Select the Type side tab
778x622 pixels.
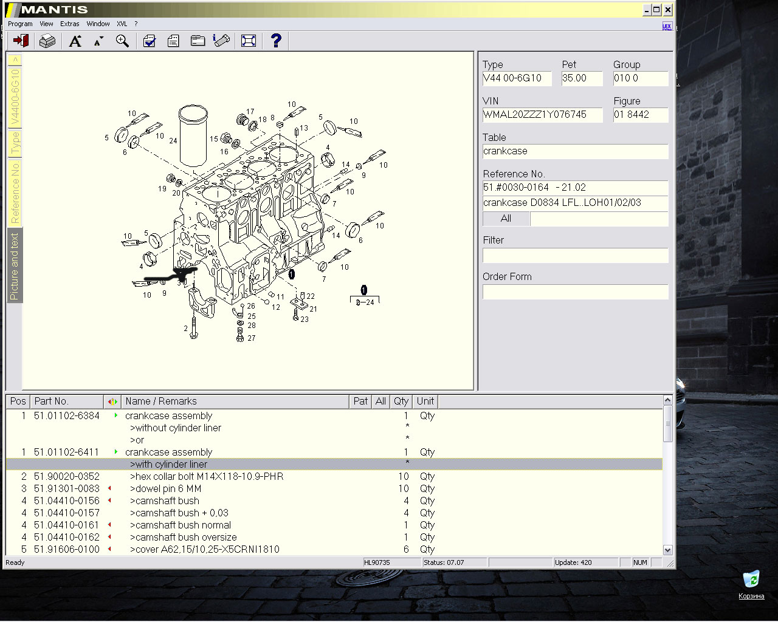coord(15,143)
